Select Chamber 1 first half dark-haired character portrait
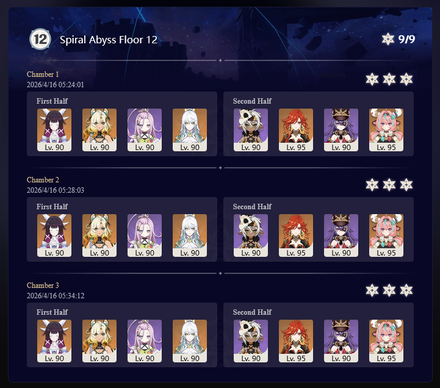Viewport: 440px width, 388px height. coord(54,130)
